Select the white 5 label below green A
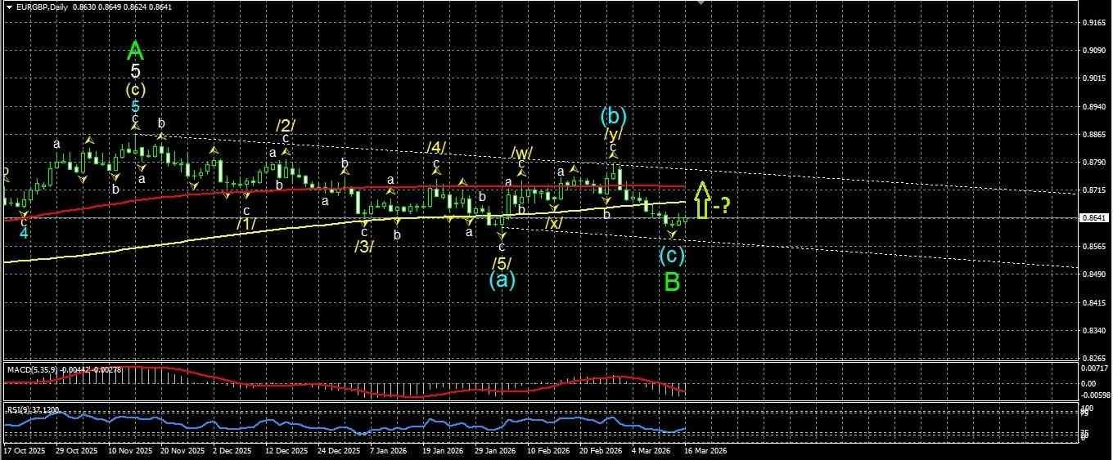Image resolution: width=1113 pixels, height=460 pixels. point(136,73)
